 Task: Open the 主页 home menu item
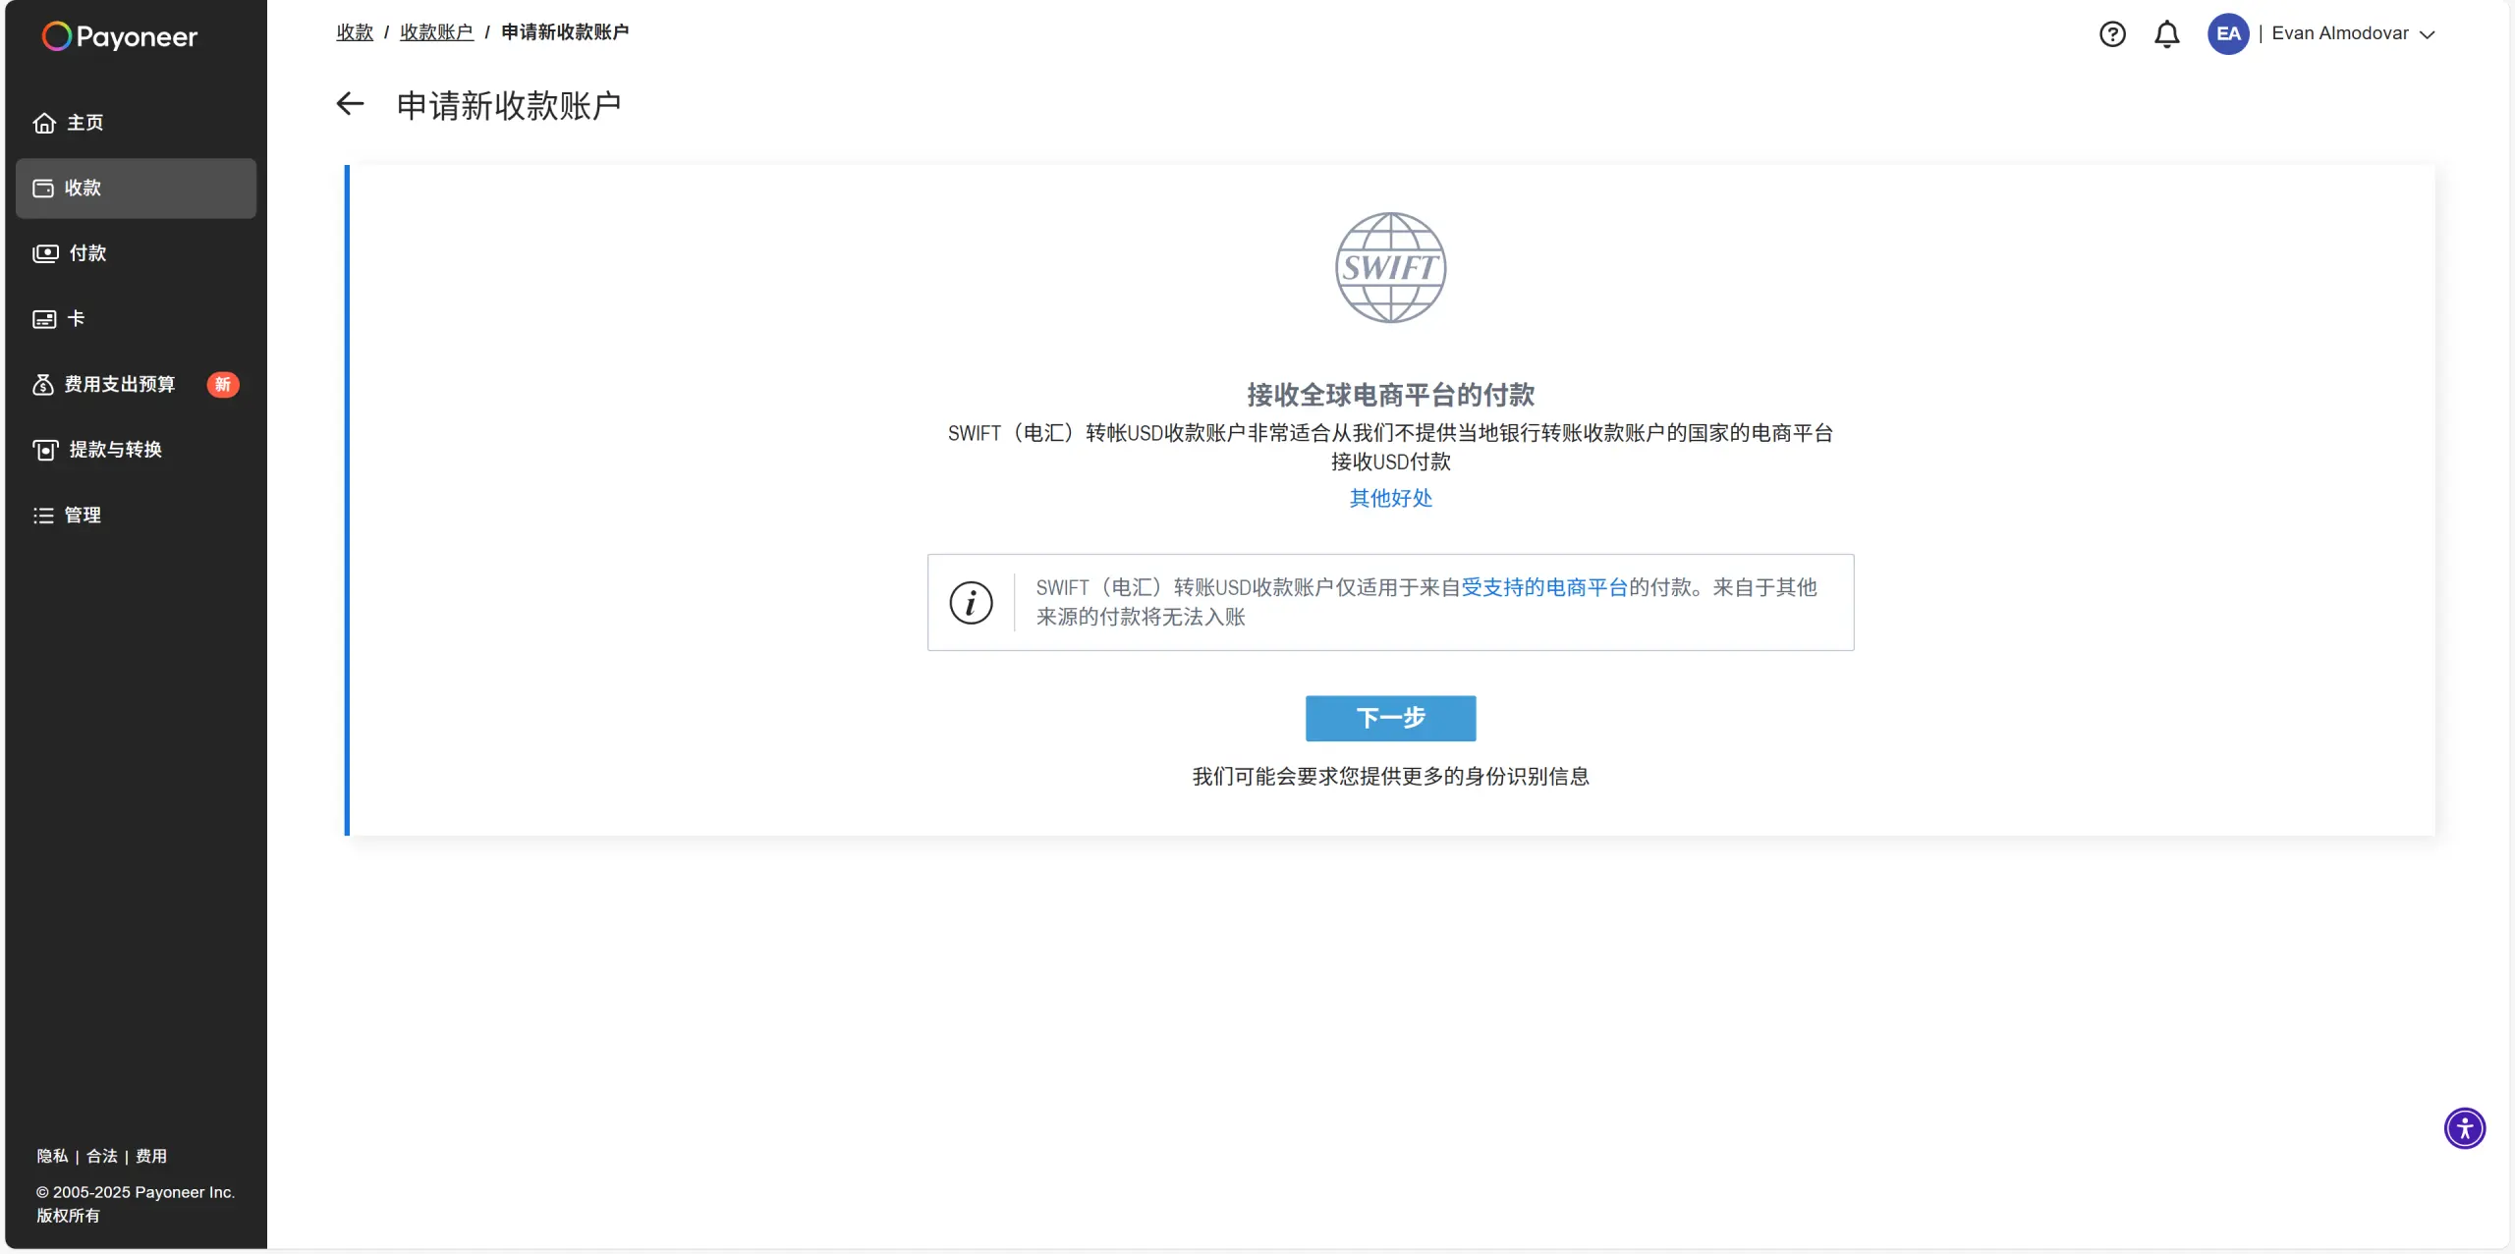(x=136, y=123)
